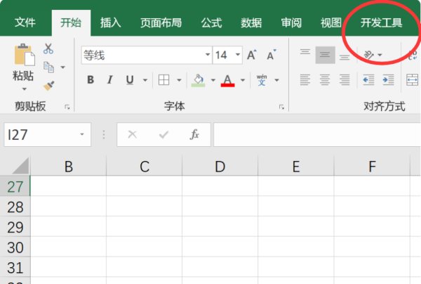Switch to the 插入 tab
The width and height of the screenshot is (421, 284).
110,22
